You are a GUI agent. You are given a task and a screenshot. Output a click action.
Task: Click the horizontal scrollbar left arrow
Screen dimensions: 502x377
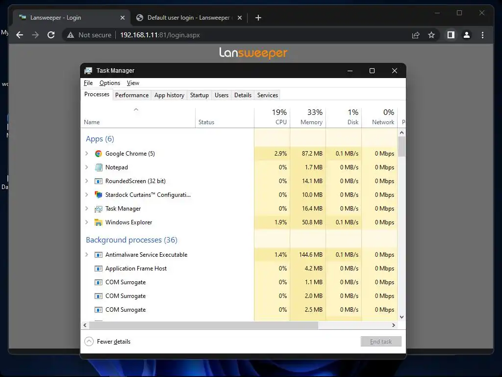pyautogui.click(x=85, y=325)
